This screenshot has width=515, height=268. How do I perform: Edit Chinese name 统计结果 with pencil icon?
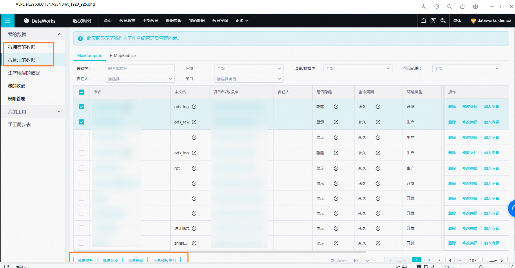194,228
